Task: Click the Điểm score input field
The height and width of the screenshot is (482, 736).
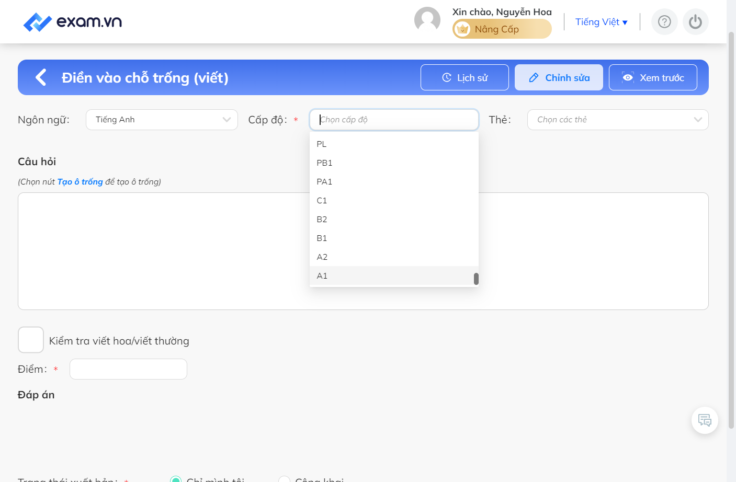Action: (x=128, y=369)
